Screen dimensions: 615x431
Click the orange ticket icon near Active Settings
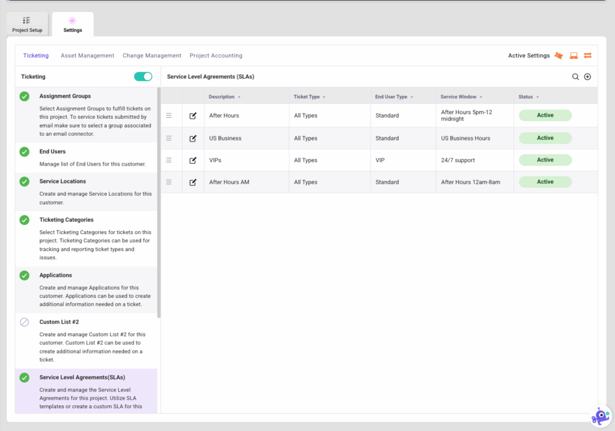coord(559,55)
